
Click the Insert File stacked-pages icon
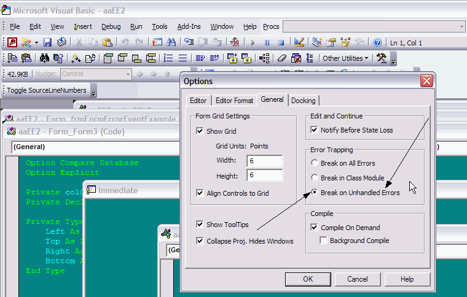click(61, 42)
